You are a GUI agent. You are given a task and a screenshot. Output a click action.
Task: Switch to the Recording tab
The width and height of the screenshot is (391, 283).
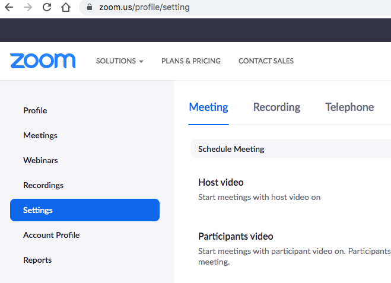276,107
